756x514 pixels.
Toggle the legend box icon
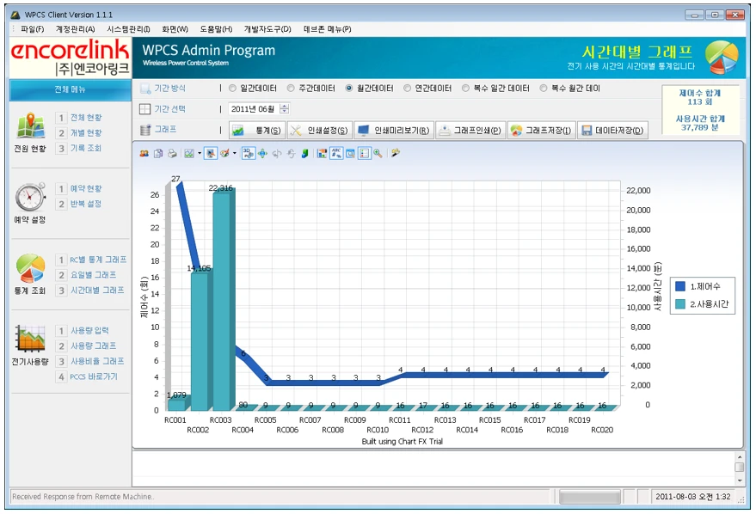pos(365,154)
